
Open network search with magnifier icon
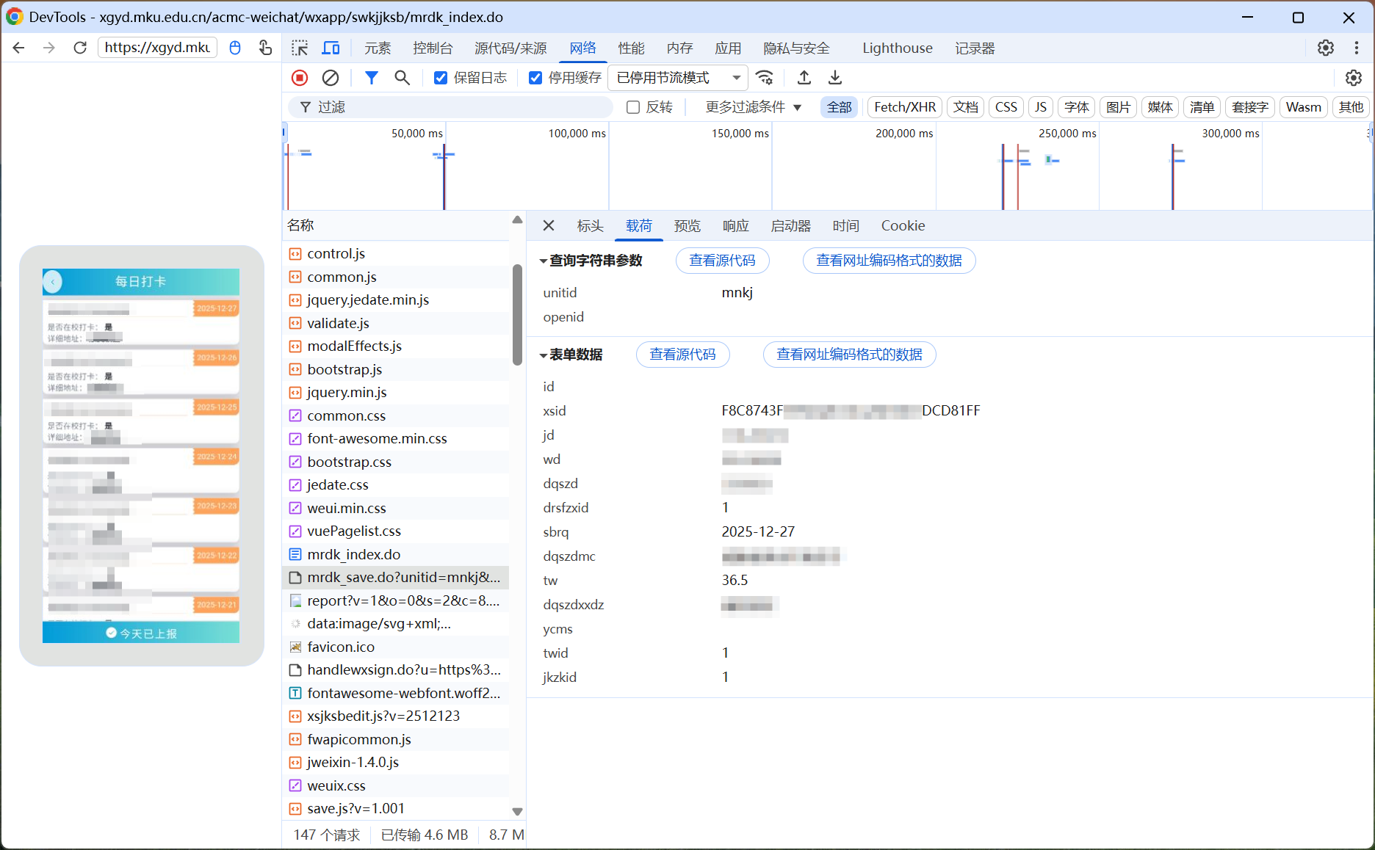pyautogui.click(x=402, y=78)
